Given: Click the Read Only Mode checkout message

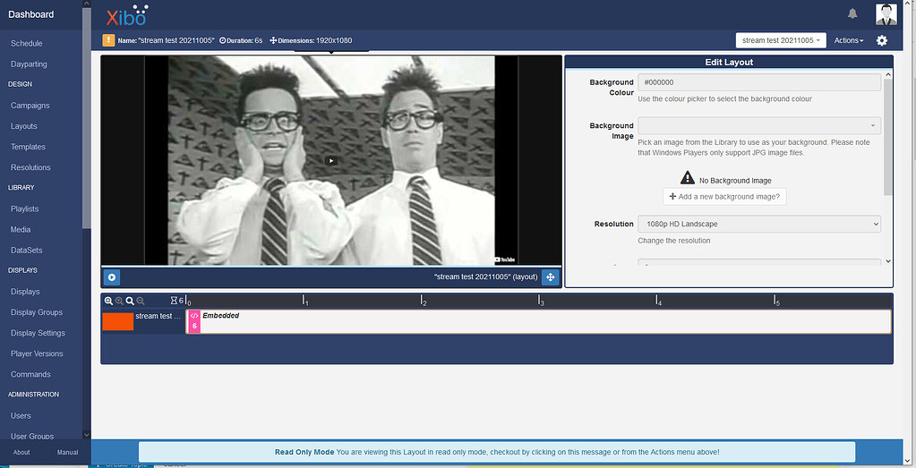Looking at the screenshot, I should point(497,452).
